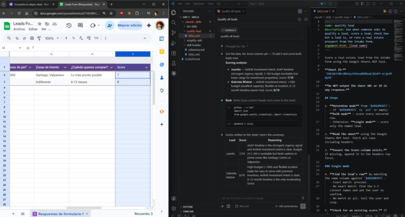Open the VS Code Source Control icon
The width and height of the screenshot is (405, 217).
pyautogui.click(x=174, y=33)
